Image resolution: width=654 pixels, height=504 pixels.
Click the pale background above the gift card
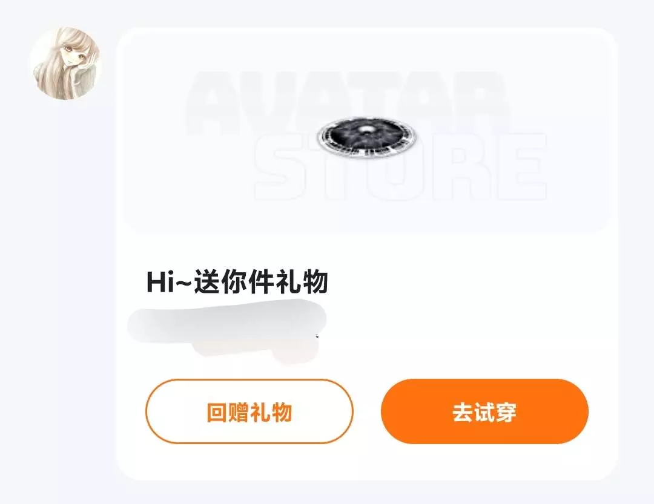(x=366, y=13)
